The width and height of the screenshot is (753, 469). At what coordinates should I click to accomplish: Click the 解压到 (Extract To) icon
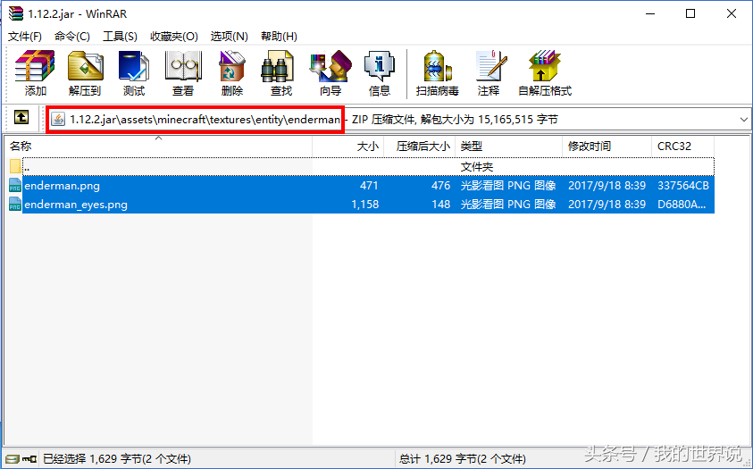pyautogui.click(x=85, y=73)
